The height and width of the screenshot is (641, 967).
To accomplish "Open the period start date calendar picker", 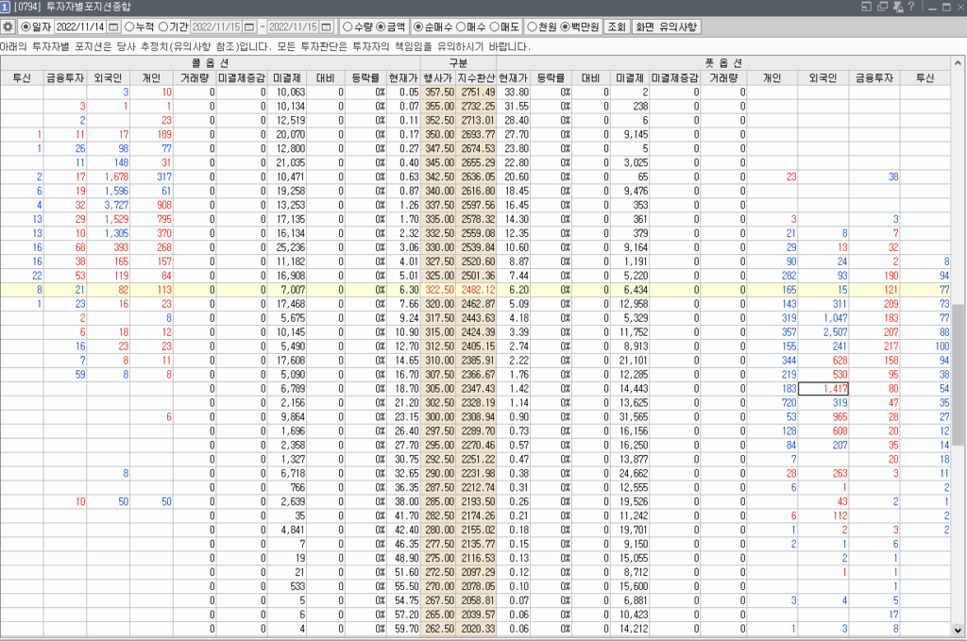I will pyautogui.click(x=249, y=26).
